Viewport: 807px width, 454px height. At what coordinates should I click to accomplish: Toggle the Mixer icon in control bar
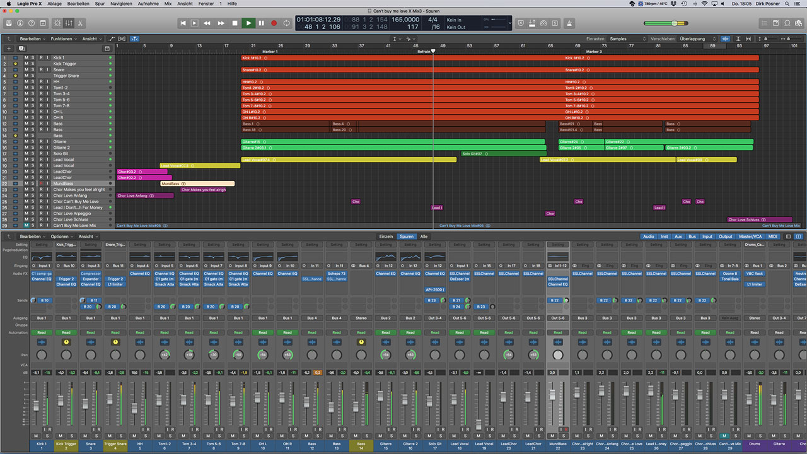click(x=69, y=23)
